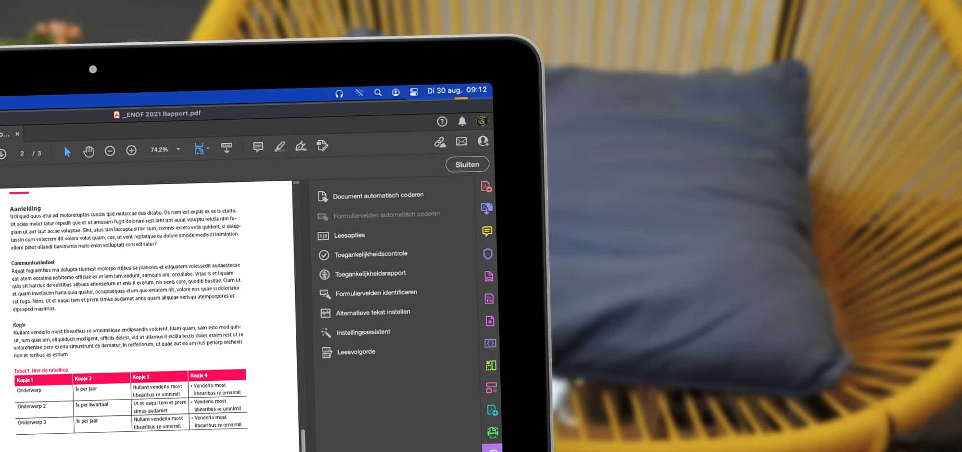Open Toegankelijkheidsrapport
Viewport: 962px width, 452px height.
363,274
